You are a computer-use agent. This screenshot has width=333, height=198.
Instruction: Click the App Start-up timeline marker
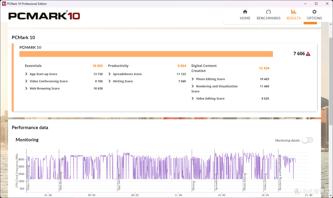pos(119,182)
